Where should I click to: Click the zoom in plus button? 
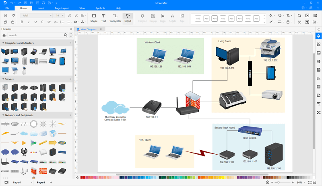pos(293,182)
